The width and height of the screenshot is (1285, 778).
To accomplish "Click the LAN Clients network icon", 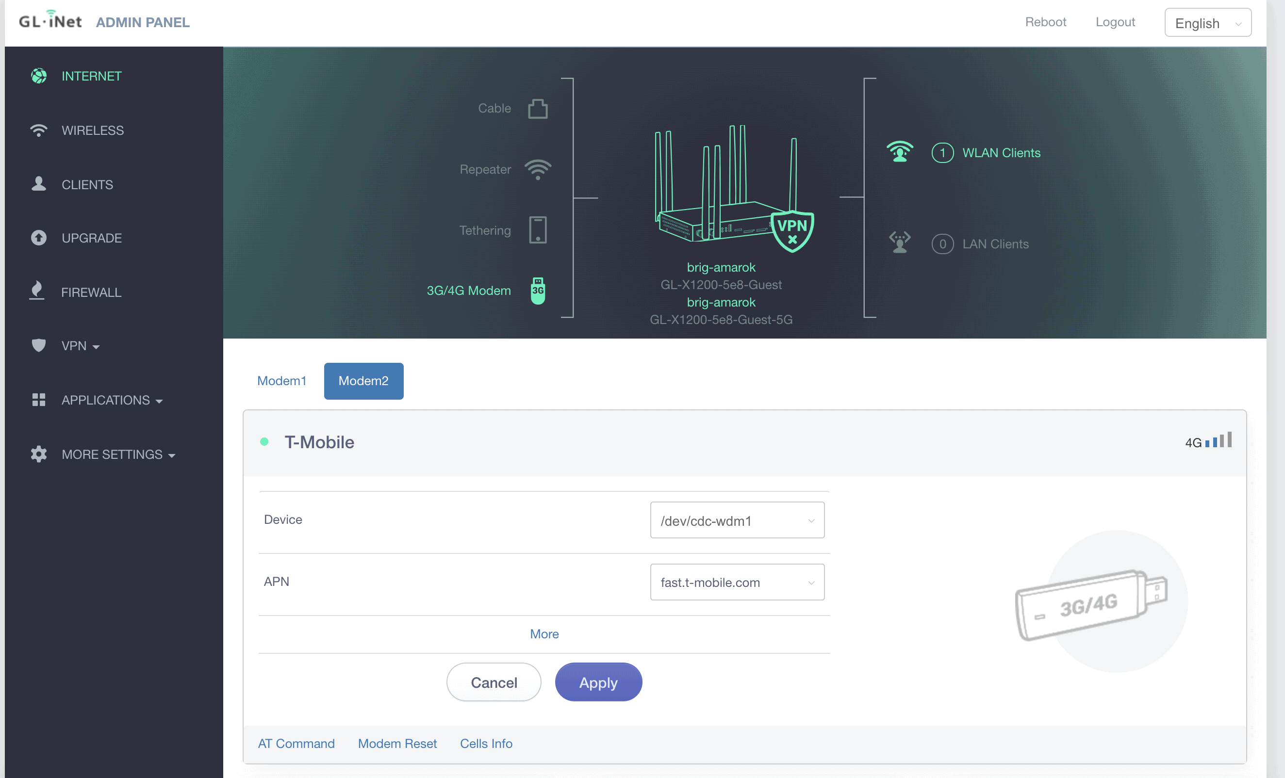I will click(900, 243).
